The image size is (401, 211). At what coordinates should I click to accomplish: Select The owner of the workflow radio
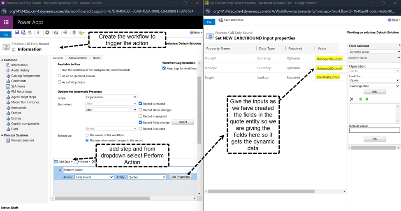coord(87,135)
